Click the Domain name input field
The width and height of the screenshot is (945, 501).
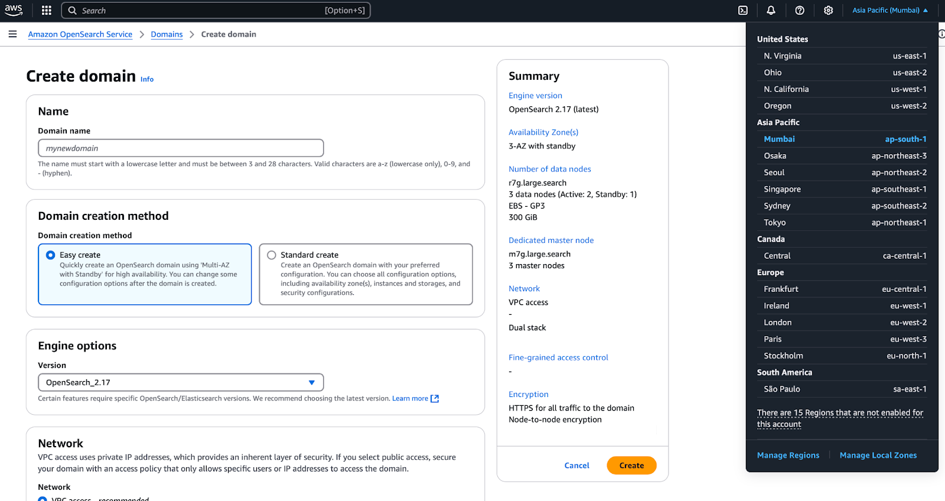click(181, 148)
